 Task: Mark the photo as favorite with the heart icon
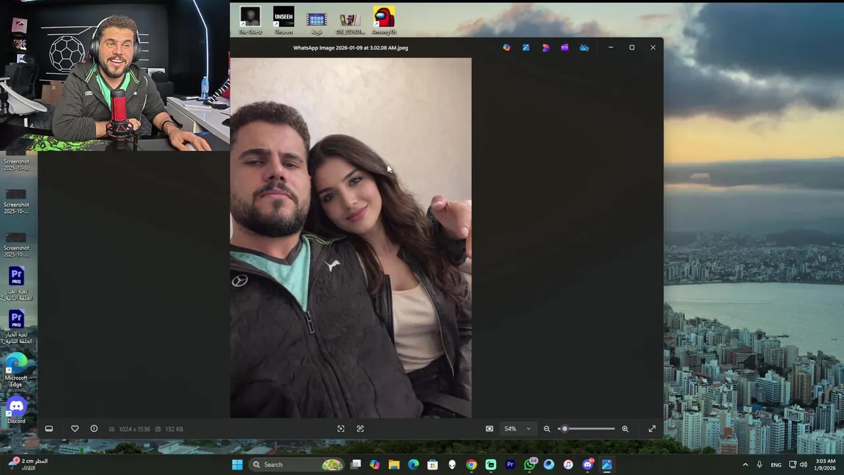pyautogui.click(x=75, y=429)
